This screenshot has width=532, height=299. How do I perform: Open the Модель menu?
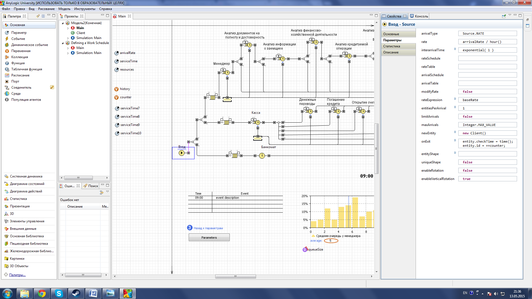[64, 9]
